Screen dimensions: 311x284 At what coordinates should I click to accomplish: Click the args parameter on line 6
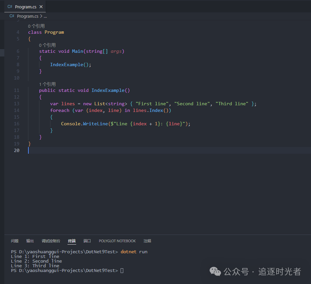116,51
